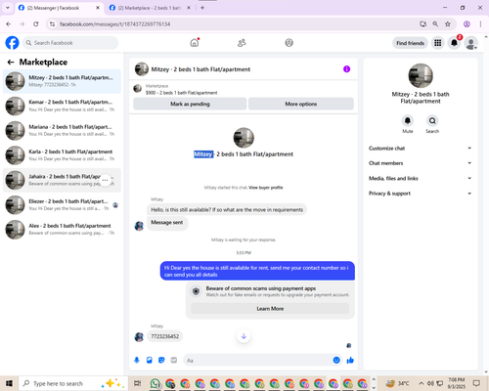Reload the page
Screen dimensions: 489x391
(36, 24)
